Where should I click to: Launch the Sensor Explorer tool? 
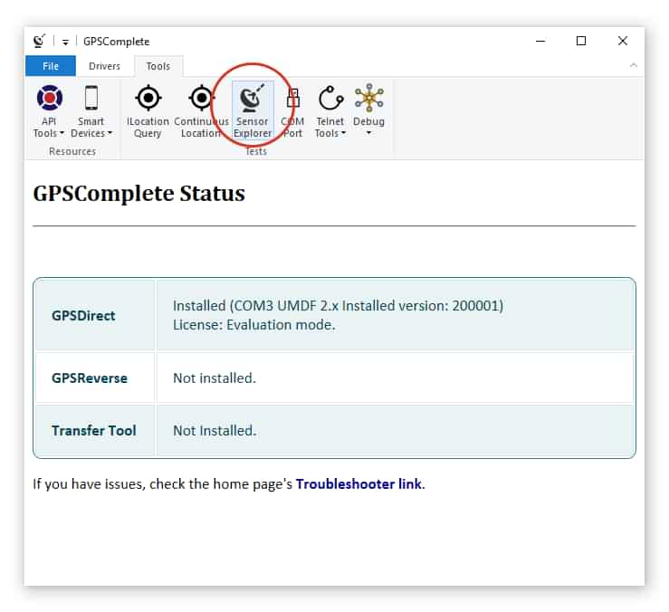[x=253, y=111]
